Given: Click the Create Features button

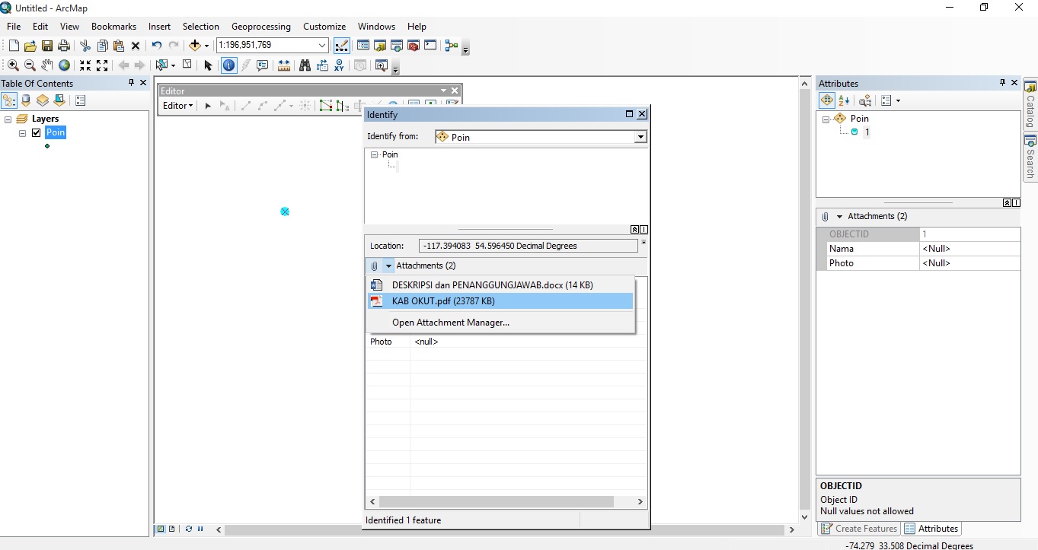Looking at the screenshot, I should [859, 528].
